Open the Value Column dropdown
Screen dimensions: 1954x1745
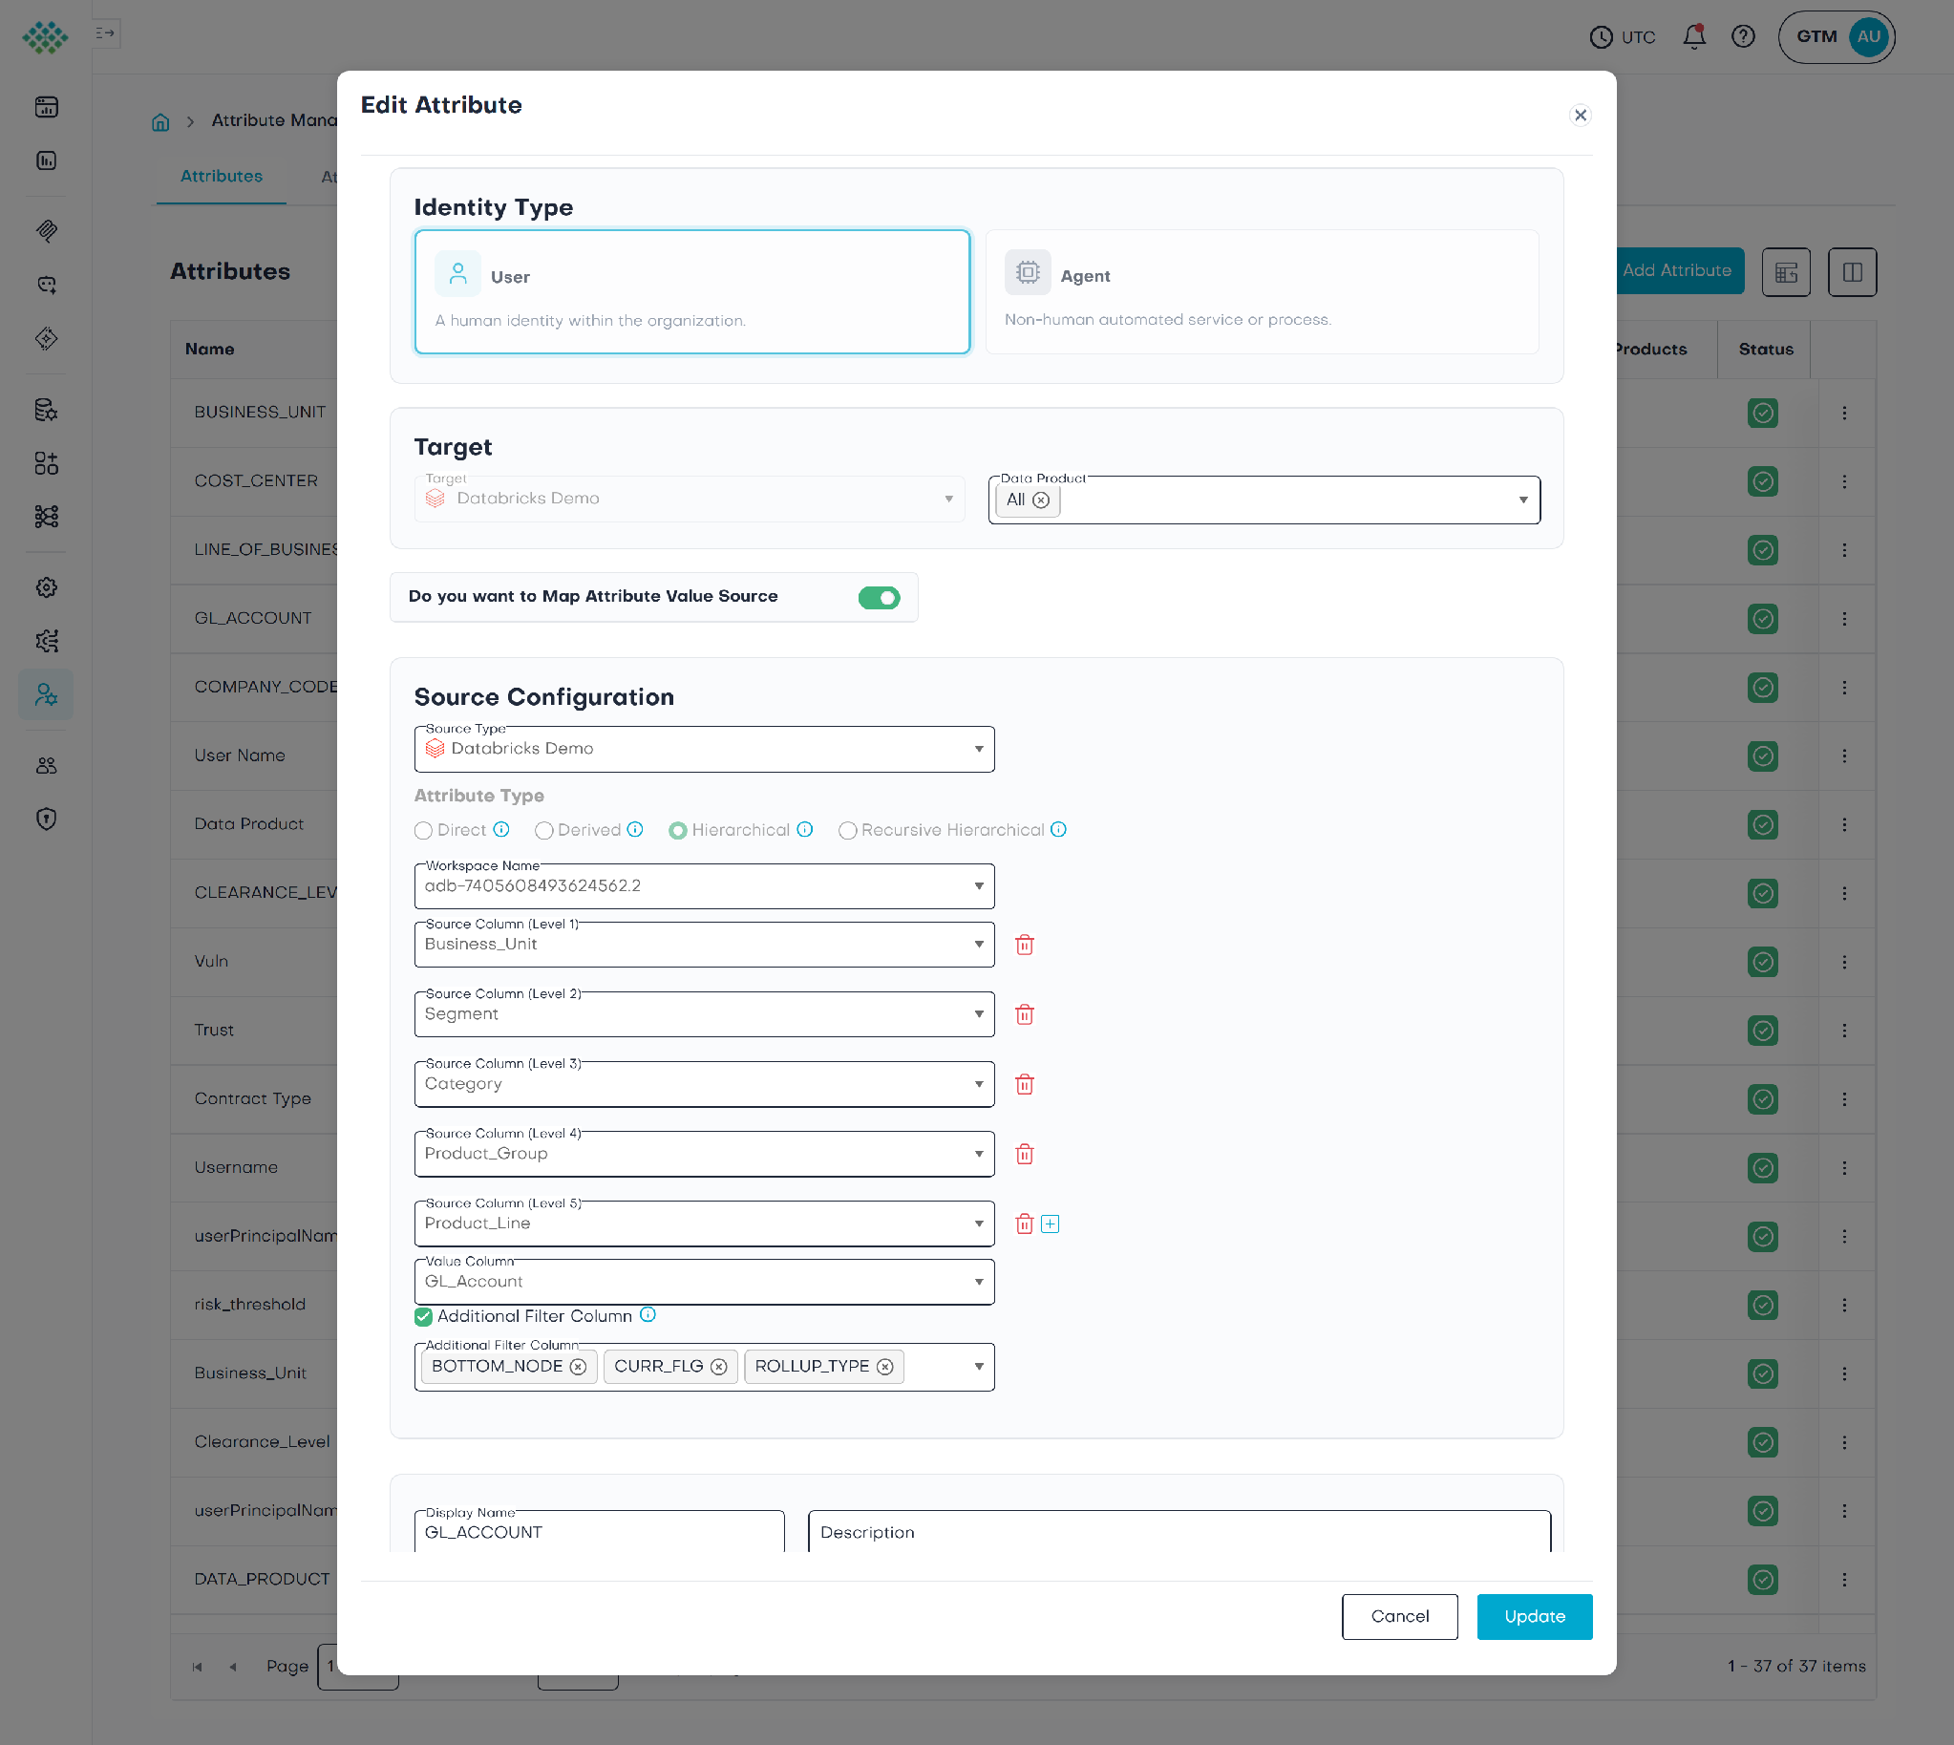click(704, 1282)
